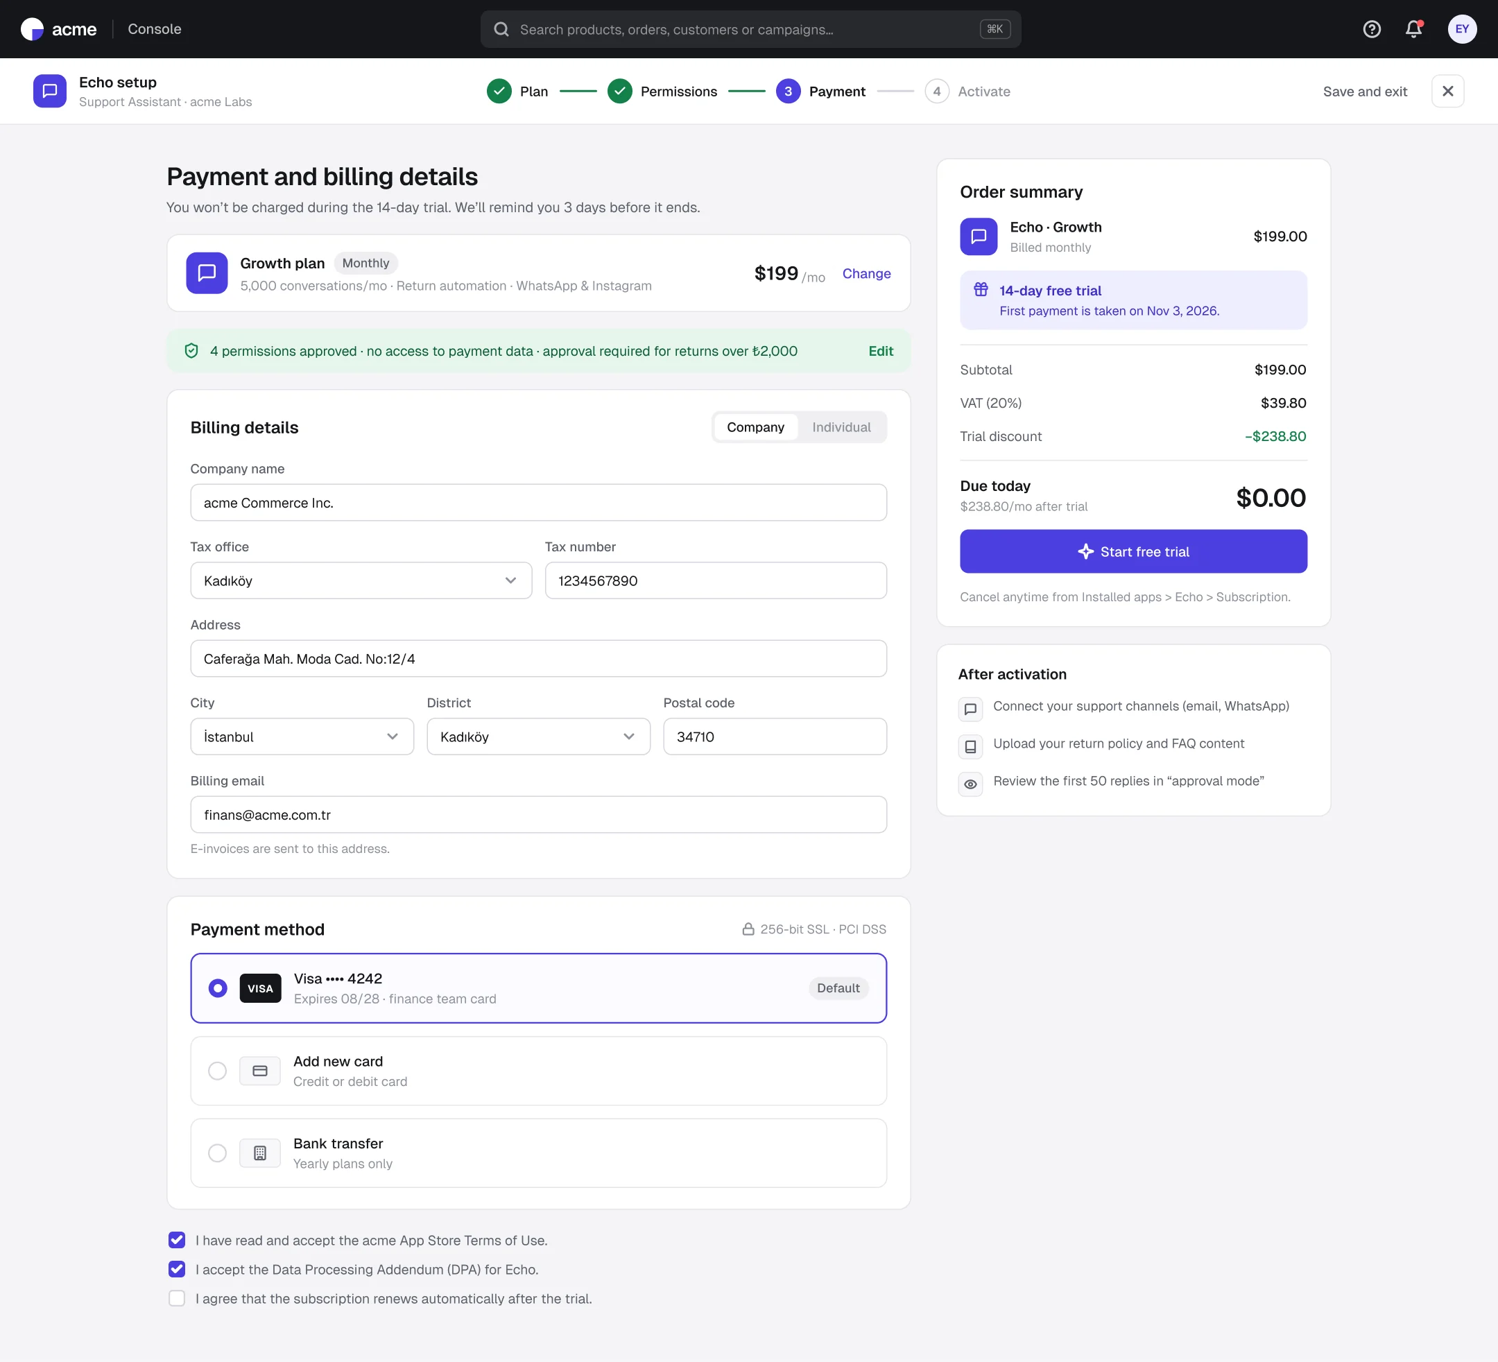This screenshot has height=1362, width=1498.
Task: Click the green shield permissions icon
Action: click(x=191, y=351)
